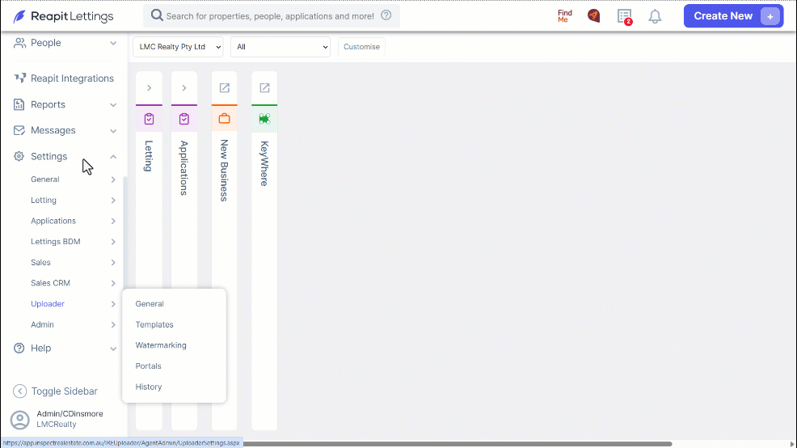The image size is (797, 448).
Task: Click the Find Me icon
Action: pyautogui.click(x=565, y=16)
